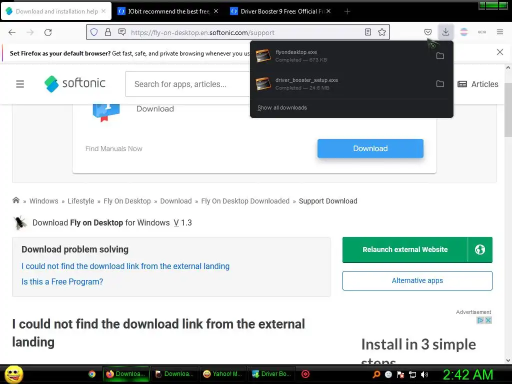Screen dimensions: 512x384
Task: Click 'Is this a Free Program?' link
Action: pos(62,282)
